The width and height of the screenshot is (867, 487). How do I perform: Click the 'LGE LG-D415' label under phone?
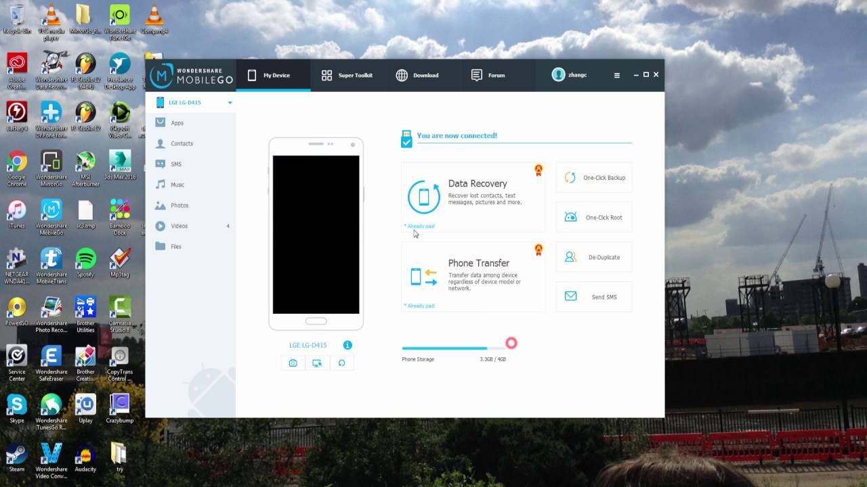tap(308, 345)
